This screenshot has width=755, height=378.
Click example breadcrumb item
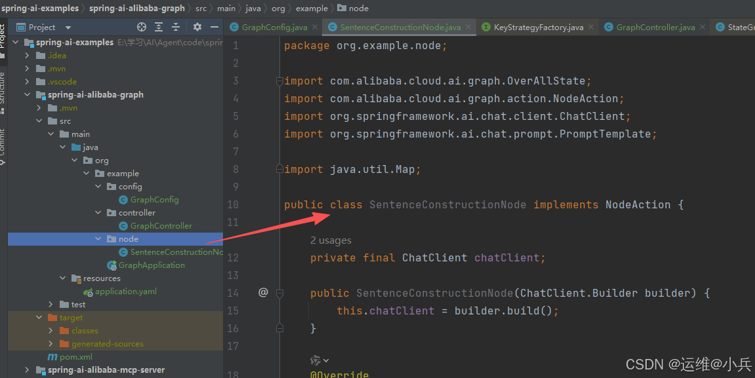[x=312, y=8]
